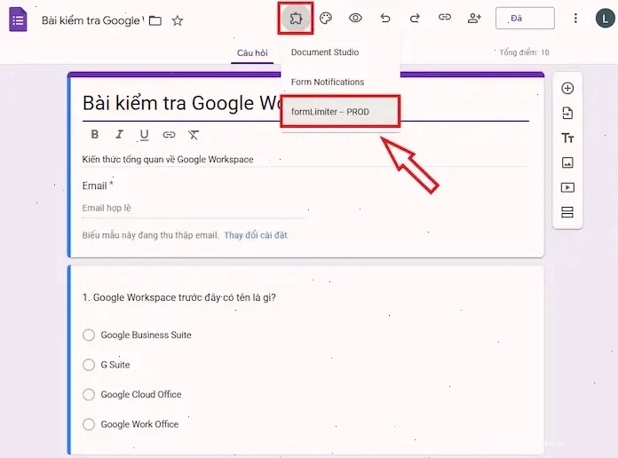
Task: Open the three-dot more menu
Action: [x=575, y=18]
